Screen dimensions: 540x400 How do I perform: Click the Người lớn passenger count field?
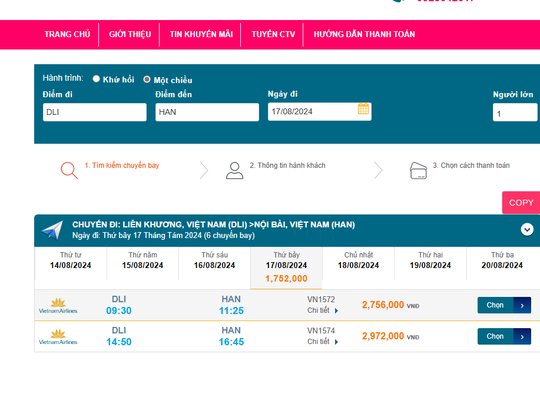[514, 113]
